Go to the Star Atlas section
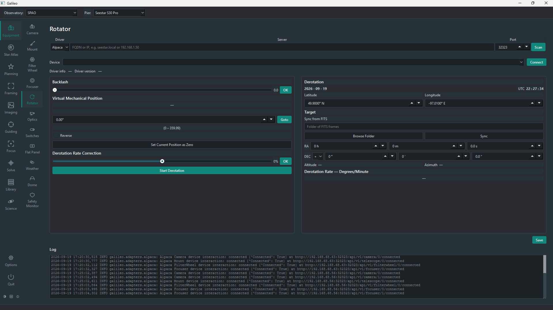 tap(11, 50)
